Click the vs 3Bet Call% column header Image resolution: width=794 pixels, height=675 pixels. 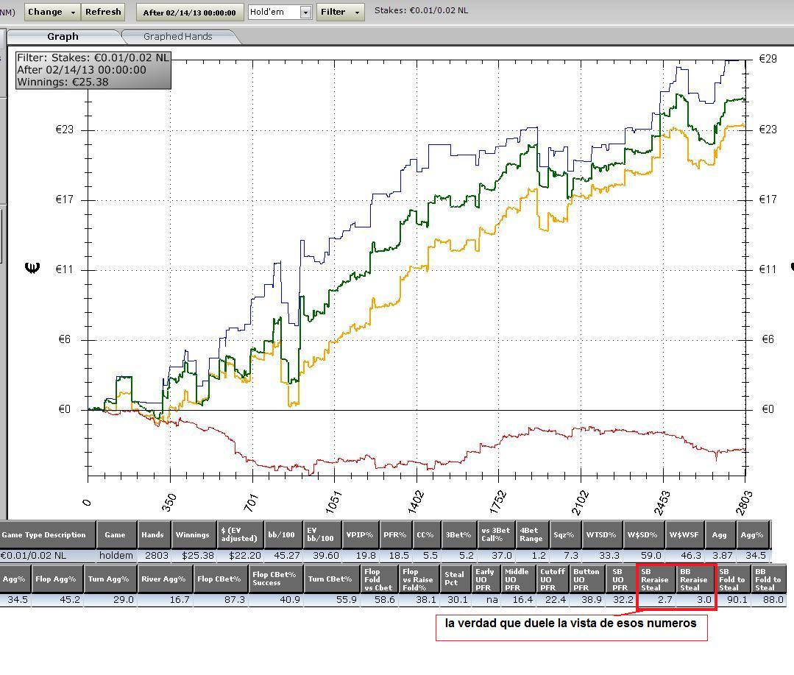coord(496,534)
